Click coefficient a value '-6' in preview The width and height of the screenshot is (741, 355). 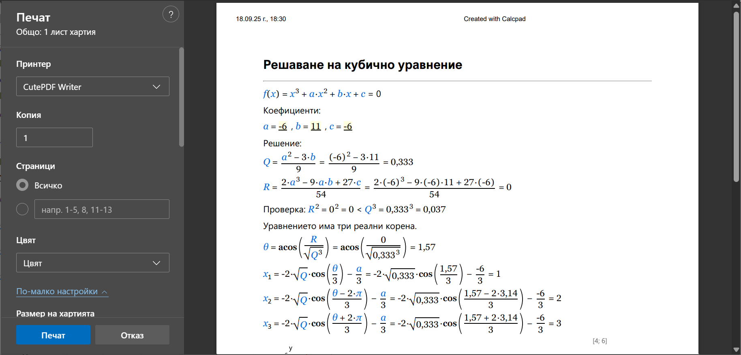click(x=283, y=126)
